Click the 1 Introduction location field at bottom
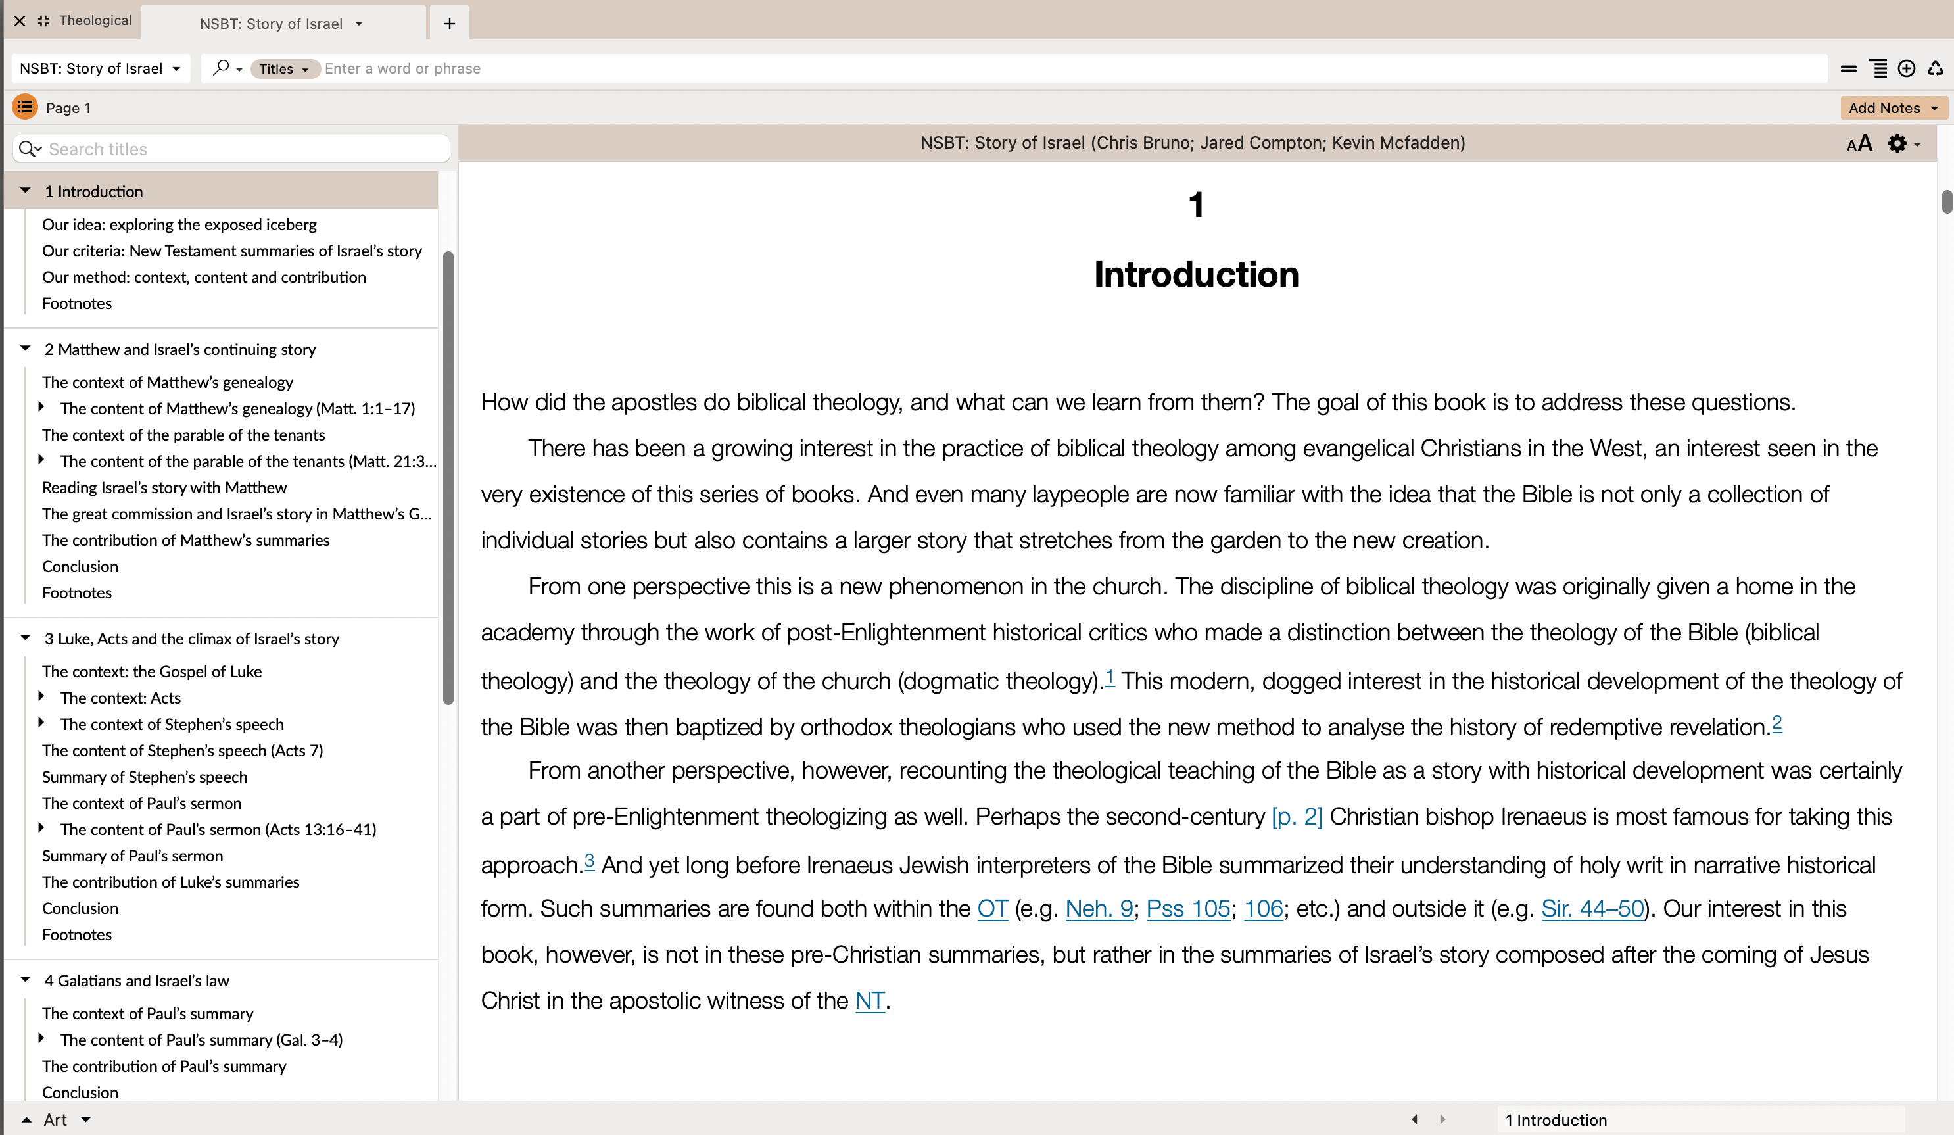 pos(1700,1119)
